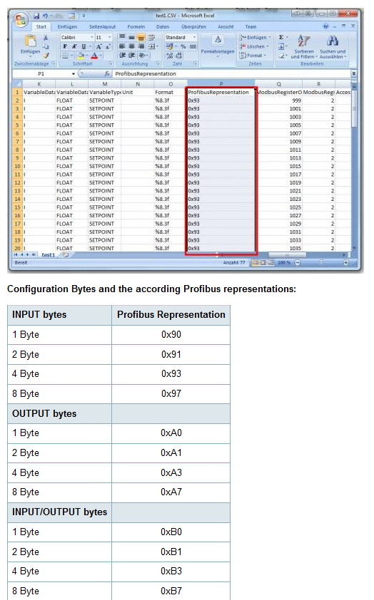The image size is (374, 600).
Task: Open Einfügen cells dropdown in Zellen group
Action: 256,38
